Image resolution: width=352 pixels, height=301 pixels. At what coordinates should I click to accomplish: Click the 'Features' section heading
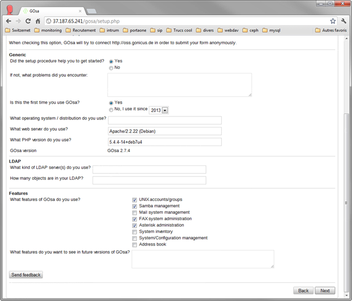19,193
